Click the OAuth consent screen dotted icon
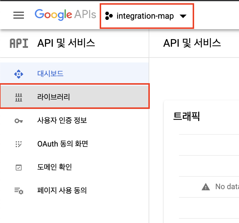 pos(19,144)
